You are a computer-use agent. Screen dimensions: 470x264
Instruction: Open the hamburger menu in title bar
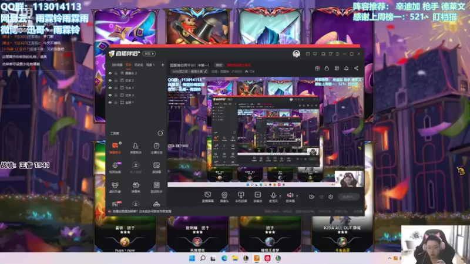337,54
